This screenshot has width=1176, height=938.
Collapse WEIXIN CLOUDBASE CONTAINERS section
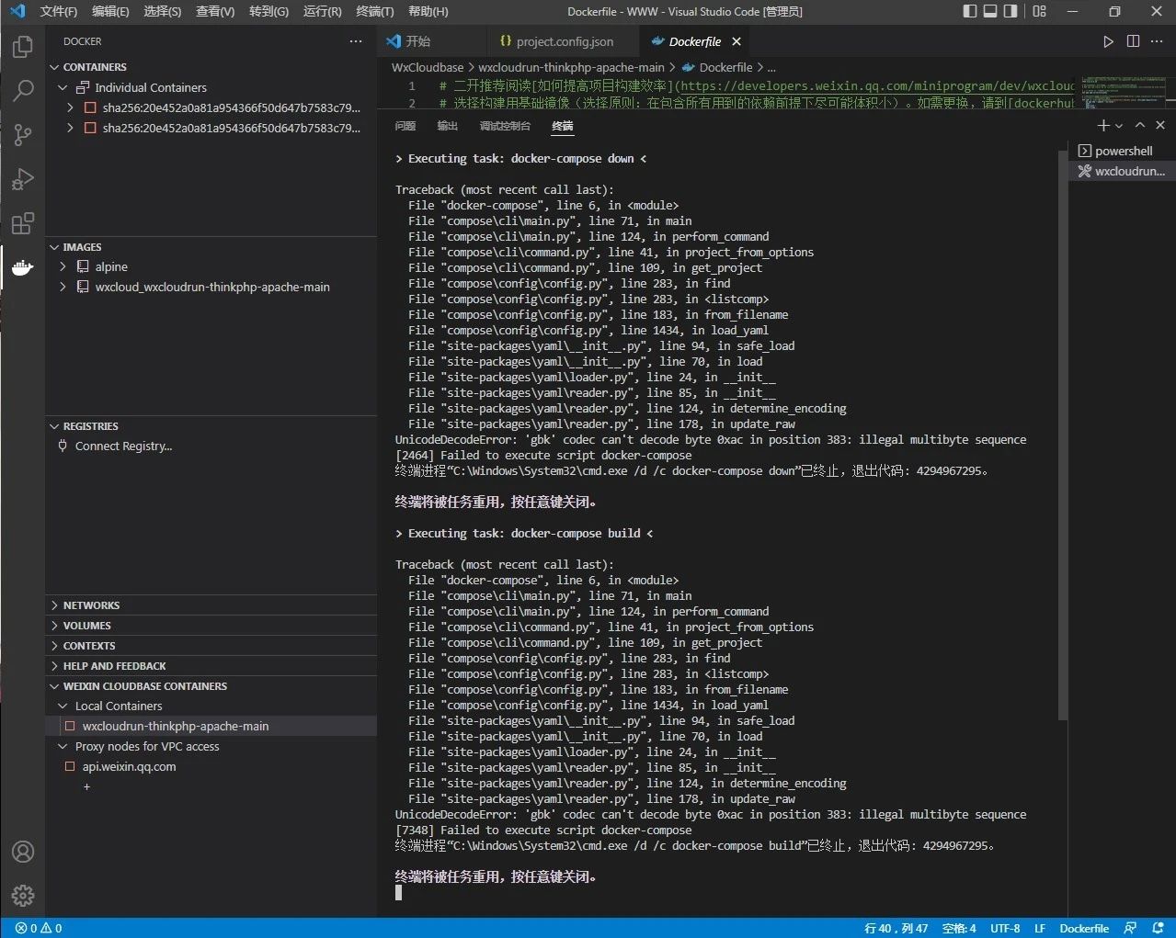[x=54, y=686]
